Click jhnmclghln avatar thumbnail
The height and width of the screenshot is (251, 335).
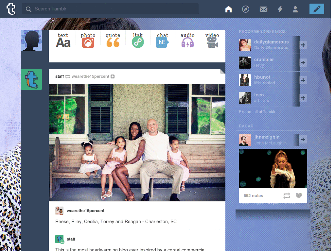245,140
